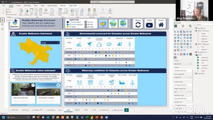Expand the Navigation GIFs table
This screenshot has width=213, height=120.
click(194, 52)
